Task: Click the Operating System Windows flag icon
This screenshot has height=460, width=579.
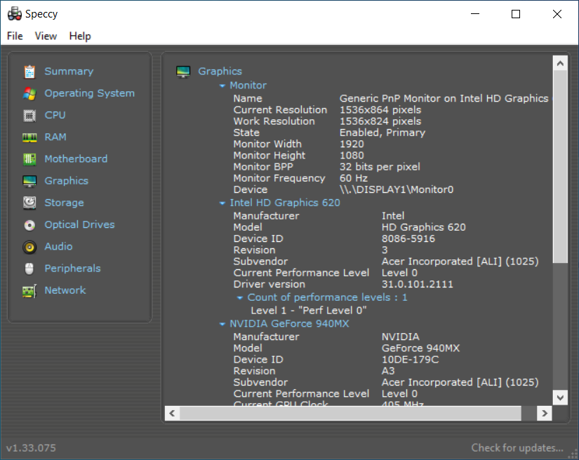Action: click(29, 94)
